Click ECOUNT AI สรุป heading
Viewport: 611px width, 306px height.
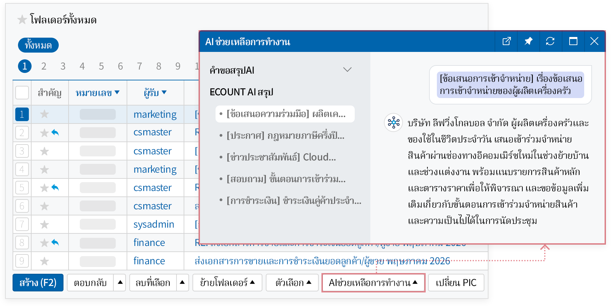[241, 92]
